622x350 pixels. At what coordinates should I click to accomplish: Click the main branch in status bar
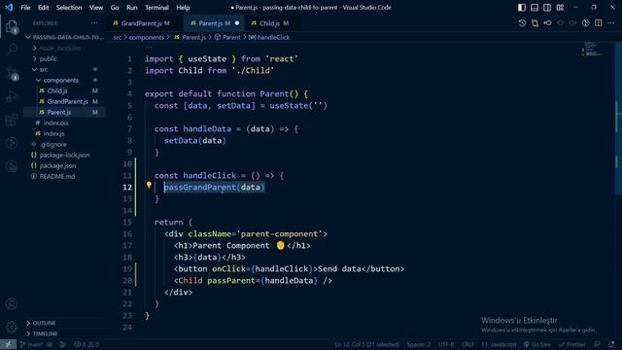[x=32, y=344]
